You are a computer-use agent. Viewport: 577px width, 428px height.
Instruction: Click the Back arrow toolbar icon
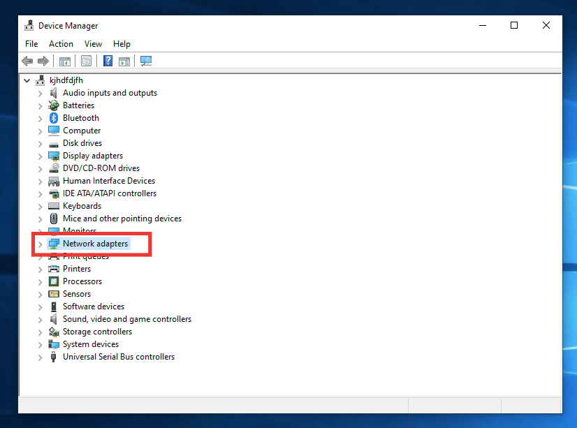(28, 61)
